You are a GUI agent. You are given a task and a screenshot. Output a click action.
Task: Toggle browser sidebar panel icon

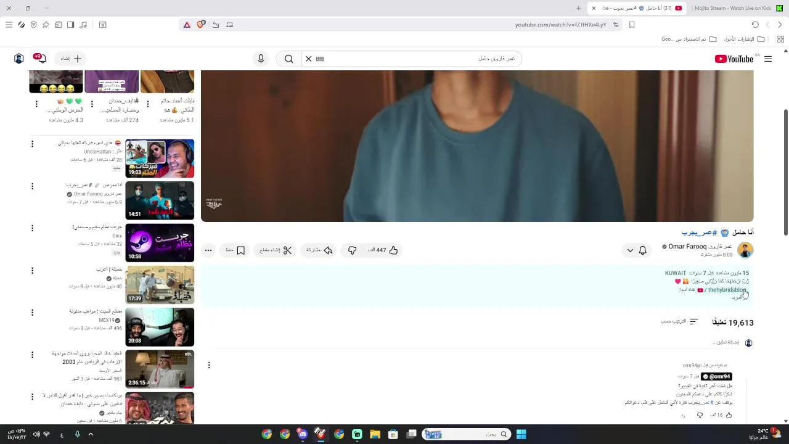coord(70,25)
